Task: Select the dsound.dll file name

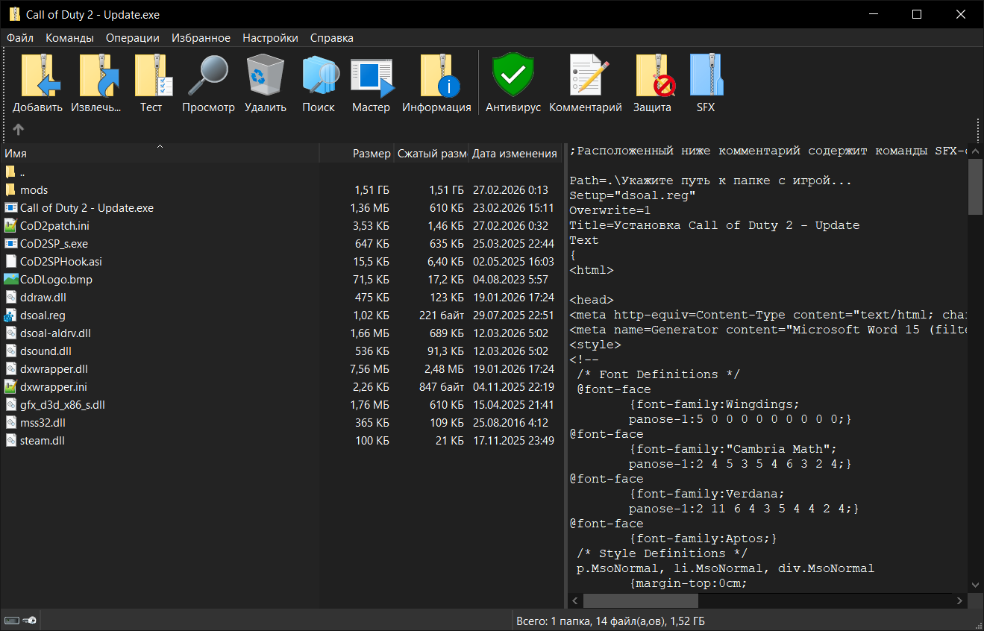Action: [46, 351]
